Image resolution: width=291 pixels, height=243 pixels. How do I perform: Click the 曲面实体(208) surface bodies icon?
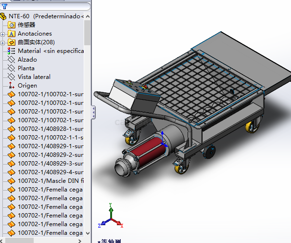click(x=12, y=42)
